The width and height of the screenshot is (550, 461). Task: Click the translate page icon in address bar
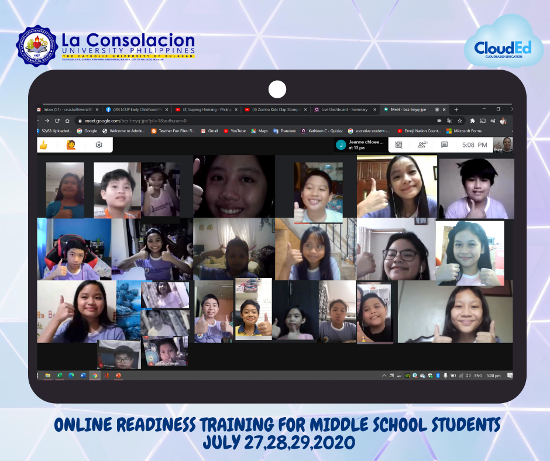pyautogui.click(x=449, y=121)
